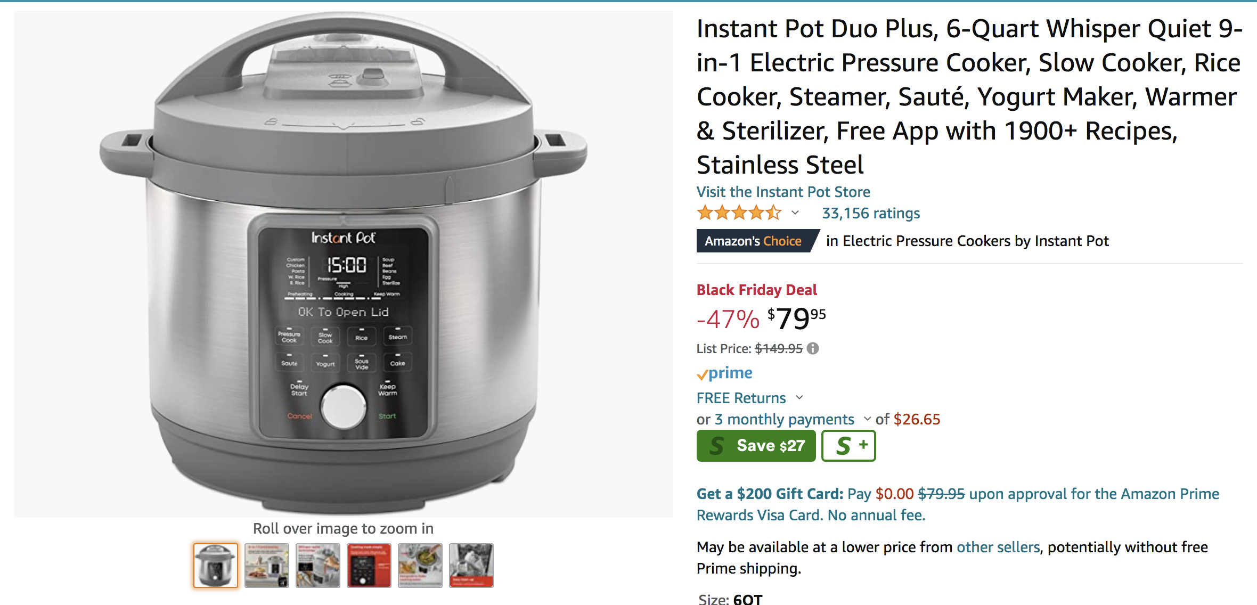Screen dimensions: 1257x605
Task: Select the third product thumbnail image
Action: click(318, 566)
